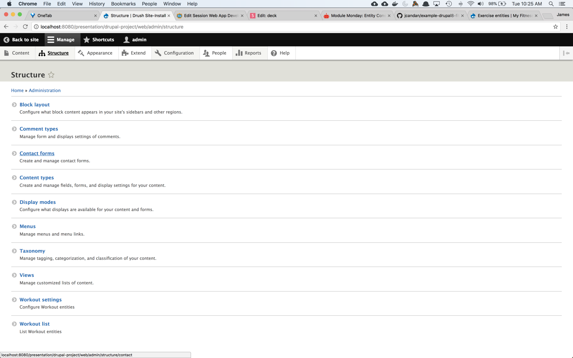Viewport: 573px width, 358px height.
Task: Bookmark page with address bar star
Action: pos(555,27)
